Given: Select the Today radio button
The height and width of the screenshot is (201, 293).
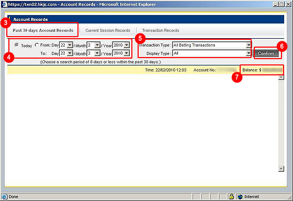Looking at the screenshot, I should pyautogui.click(x=17, y=45).
